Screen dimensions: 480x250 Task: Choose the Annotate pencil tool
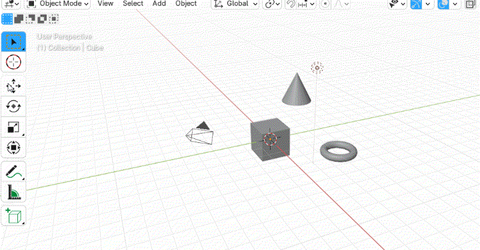[13, 172]
